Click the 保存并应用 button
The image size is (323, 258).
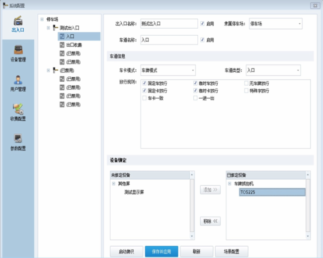click(161, 251)
